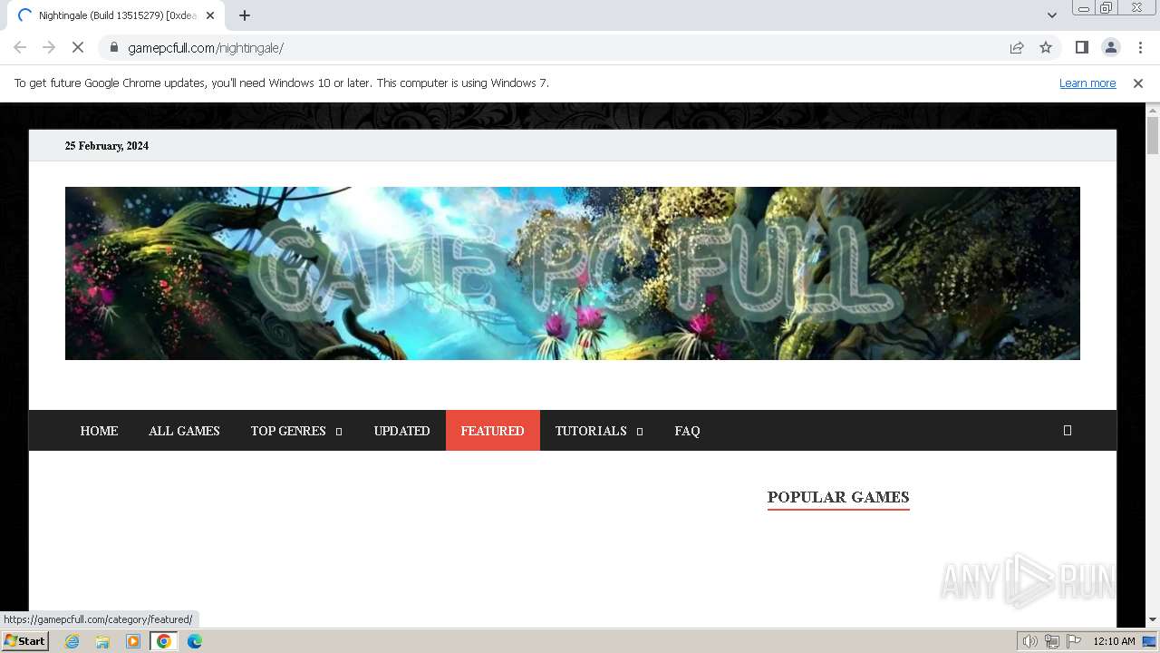
Task: Stop loading the page in Chrome
Action: [x=78, y=47]
